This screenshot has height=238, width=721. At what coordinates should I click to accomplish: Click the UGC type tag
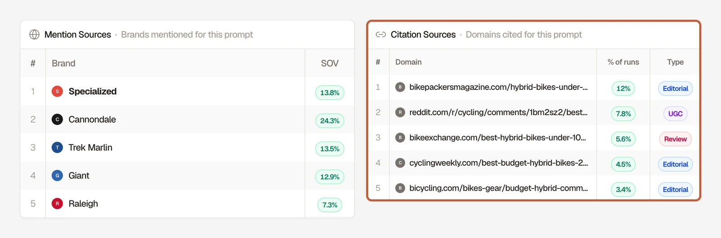pos(675,114)
